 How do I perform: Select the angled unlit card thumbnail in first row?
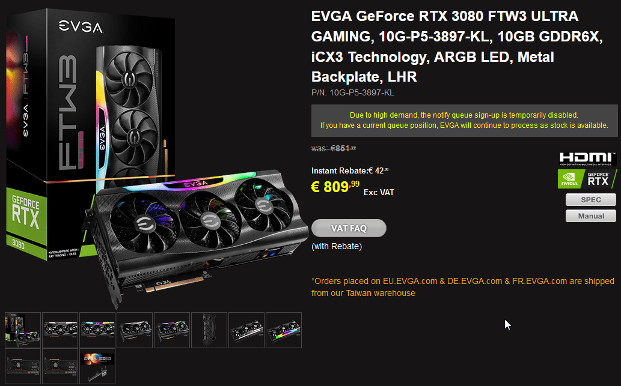[x=135, y=330]
